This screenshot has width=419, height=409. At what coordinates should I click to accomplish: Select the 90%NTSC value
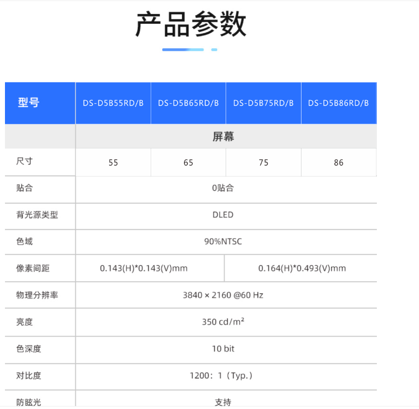[223, 241]
